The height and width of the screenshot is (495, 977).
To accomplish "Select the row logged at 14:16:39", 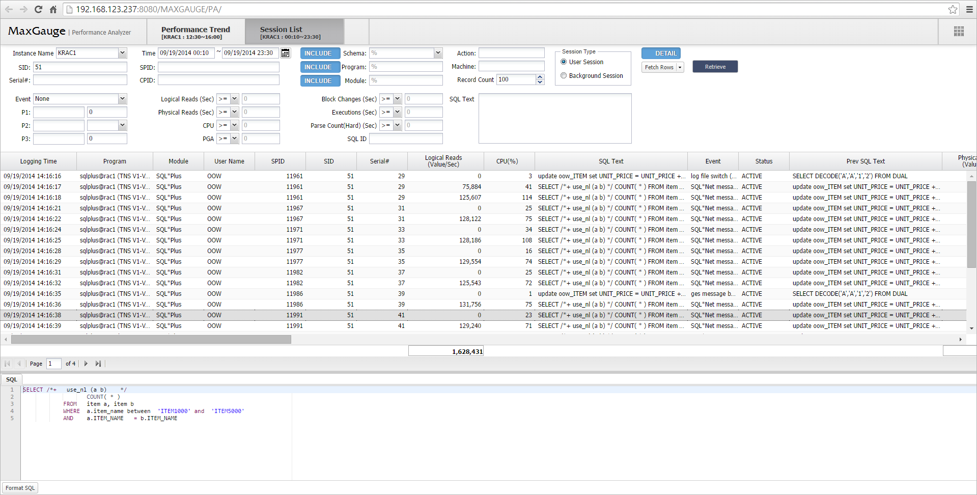I will (484, 326).
